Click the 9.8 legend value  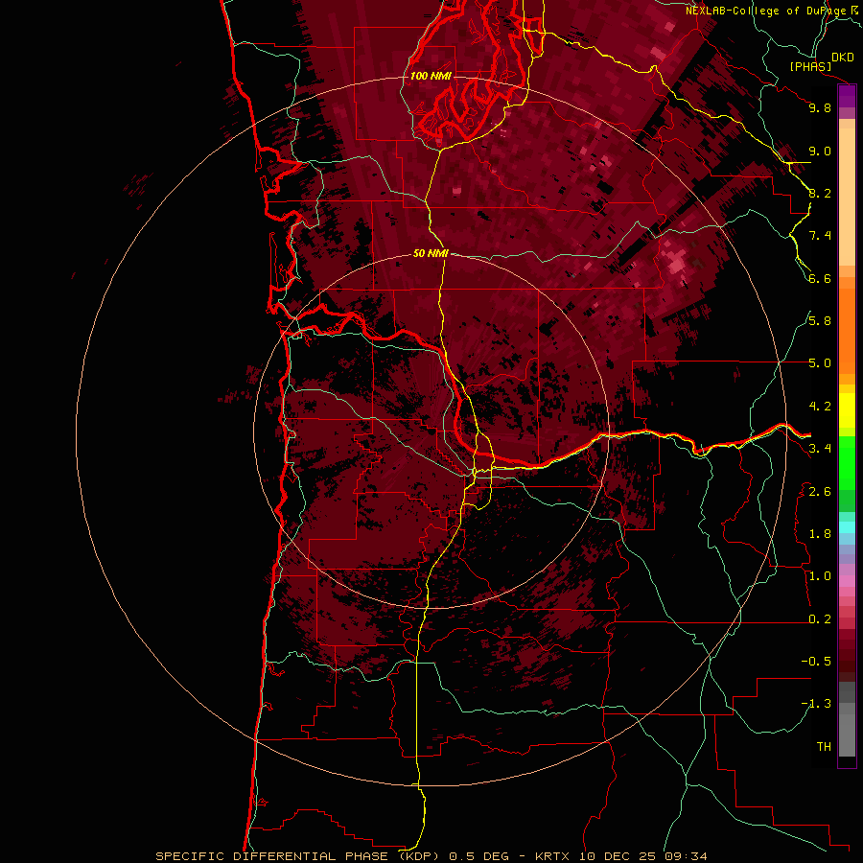(x=820, y=107)
